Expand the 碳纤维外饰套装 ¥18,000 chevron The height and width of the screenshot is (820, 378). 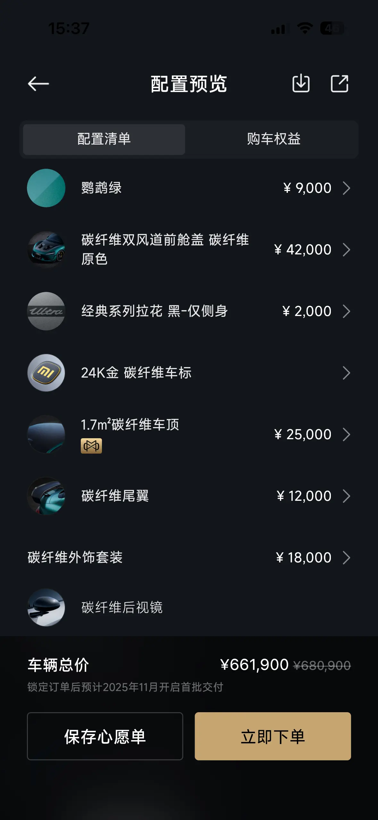[x=346, y=558]
